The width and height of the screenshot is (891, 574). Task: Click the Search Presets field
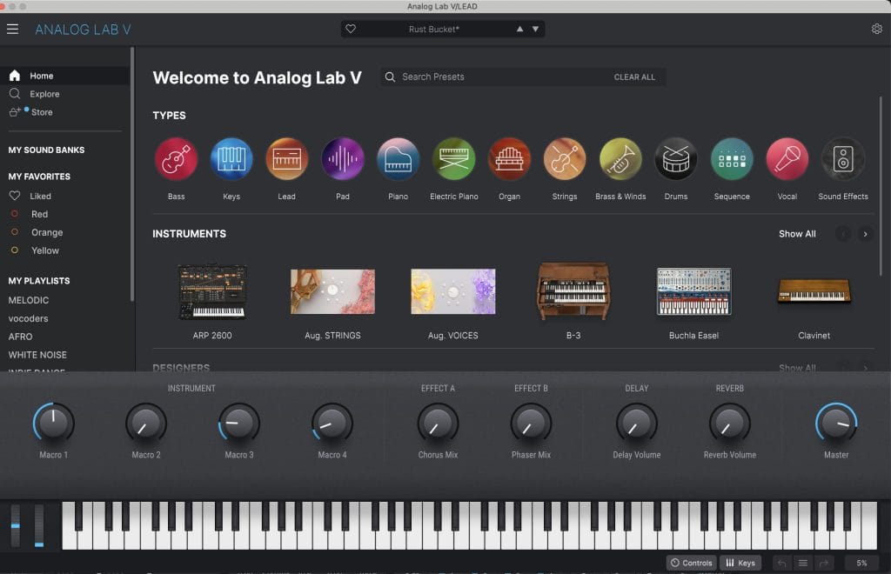coord(523,77)
